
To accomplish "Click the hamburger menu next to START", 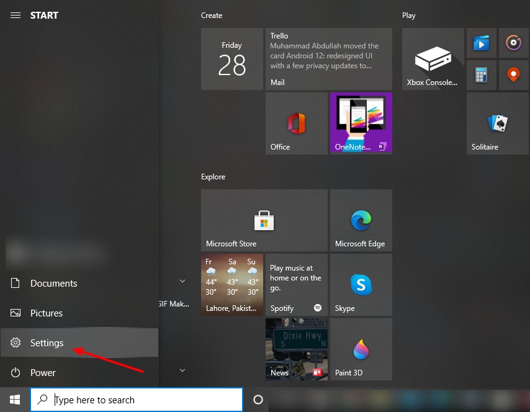I will [16, 16].
